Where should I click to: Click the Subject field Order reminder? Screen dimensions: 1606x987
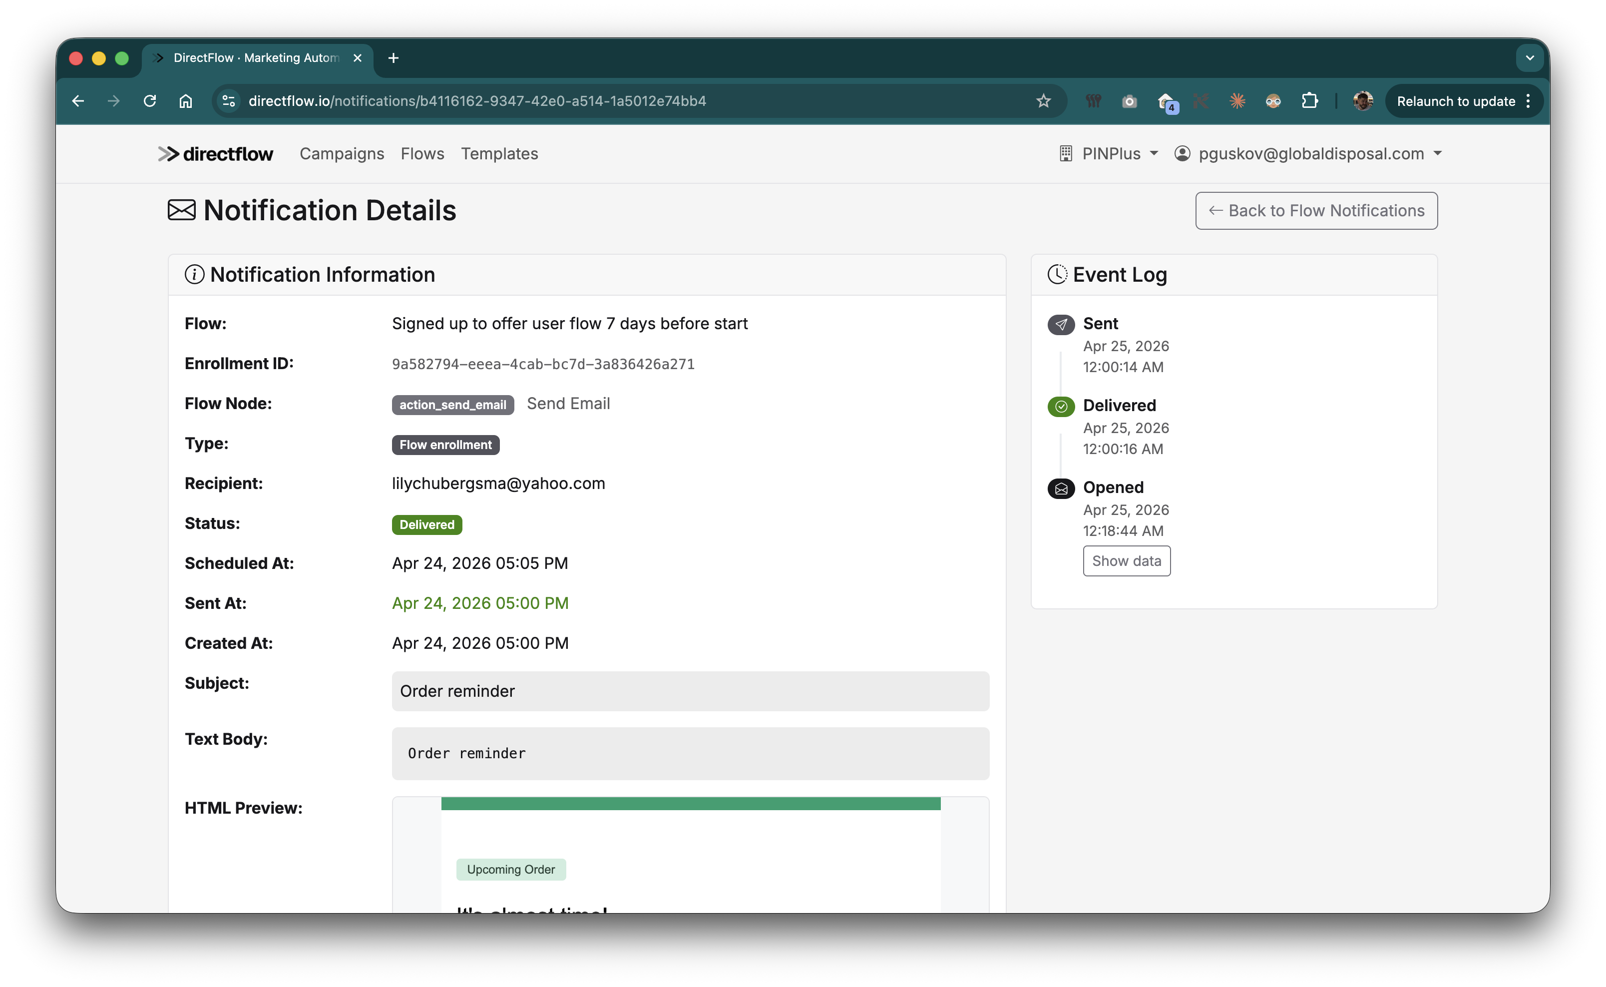691,691
